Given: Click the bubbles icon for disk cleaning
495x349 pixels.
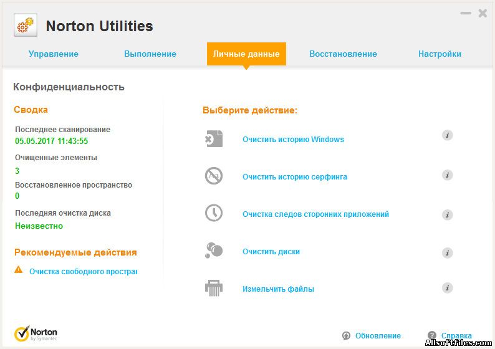Looking at the screenshot, I should pos(214,251).
